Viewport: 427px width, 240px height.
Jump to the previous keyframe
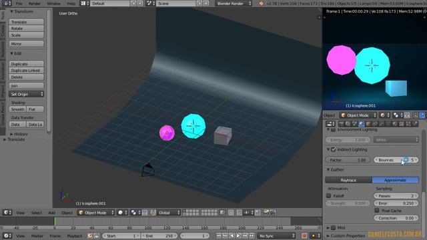click(226, 235)
